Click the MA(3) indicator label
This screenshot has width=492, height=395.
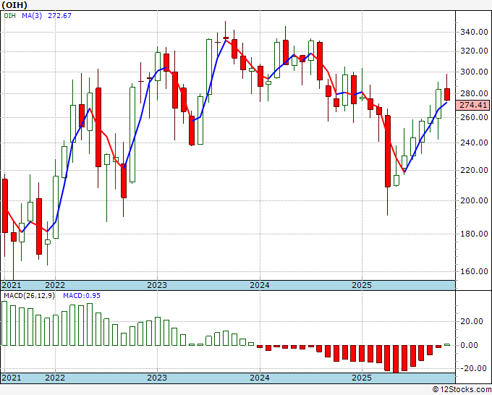(32, 15)
